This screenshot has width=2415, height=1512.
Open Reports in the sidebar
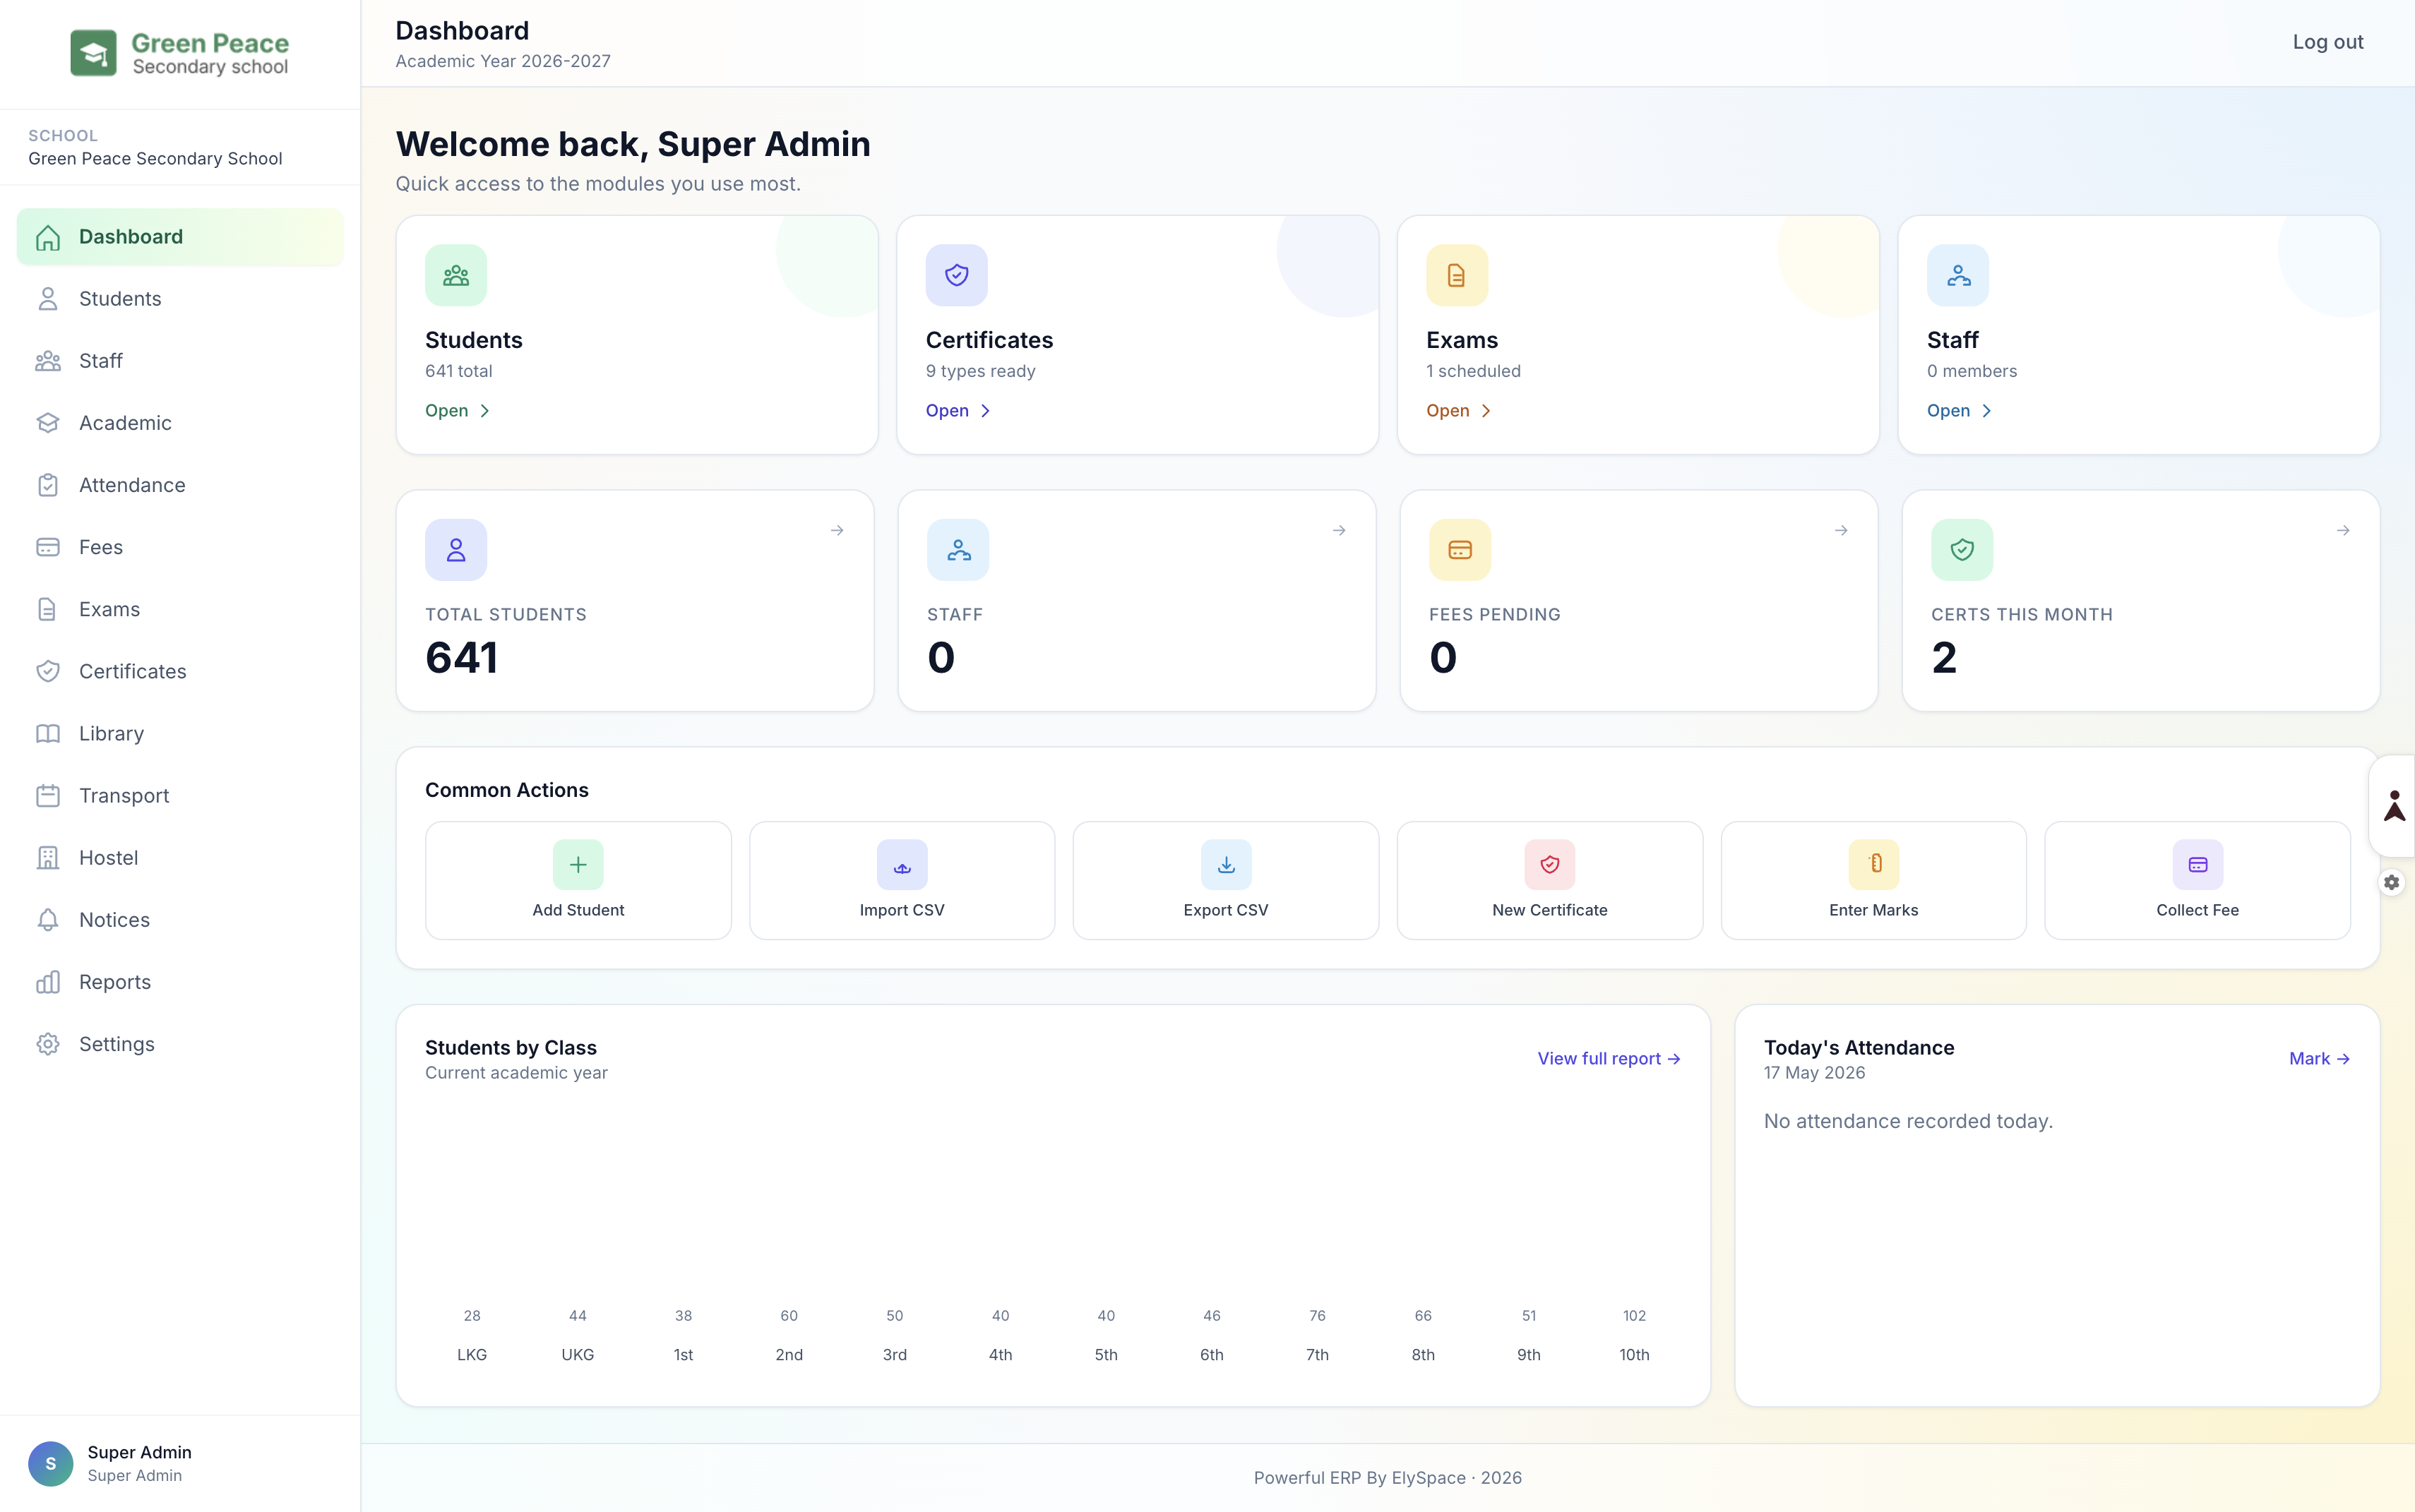point(180,982)
